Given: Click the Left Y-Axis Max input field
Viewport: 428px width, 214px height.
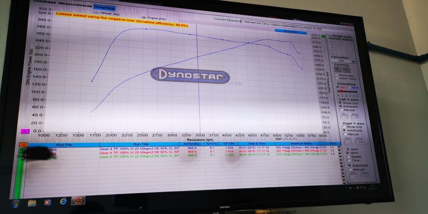Looking at the screenshot, I should pyautogui.click(x=355, y=117).
